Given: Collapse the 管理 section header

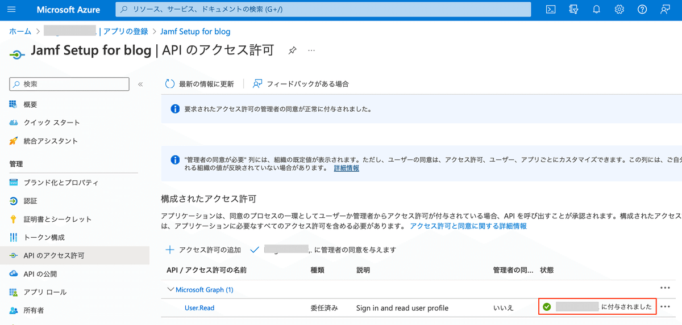Looking at the screenshot, I should click(16, 164).
